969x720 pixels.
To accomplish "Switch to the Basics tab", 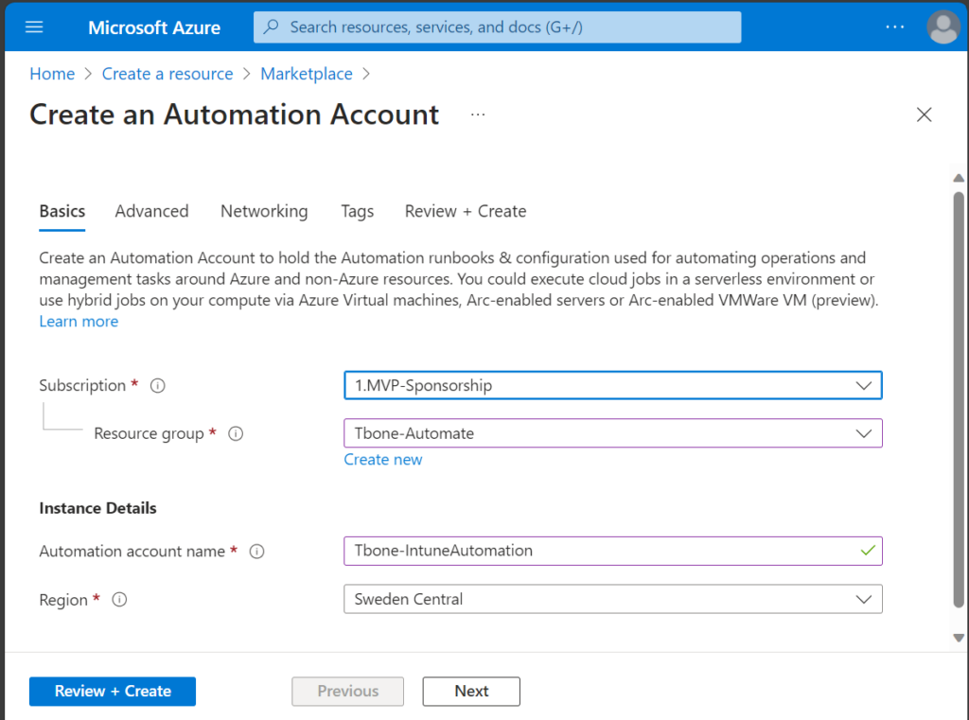I will pos(62,211).
